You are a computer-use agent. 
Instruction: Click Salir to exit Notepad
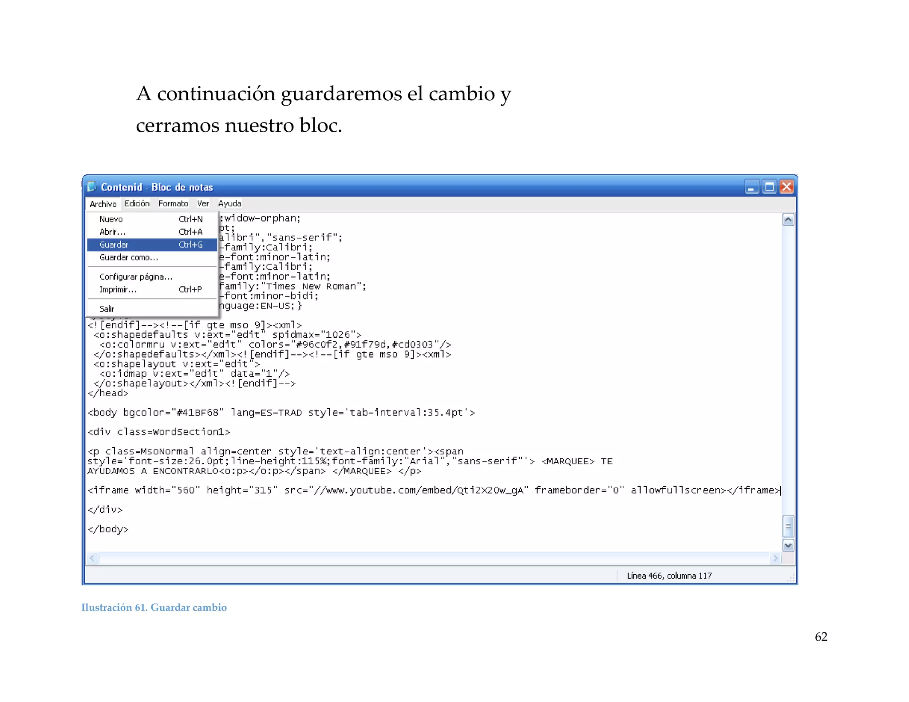pos(107,309)
